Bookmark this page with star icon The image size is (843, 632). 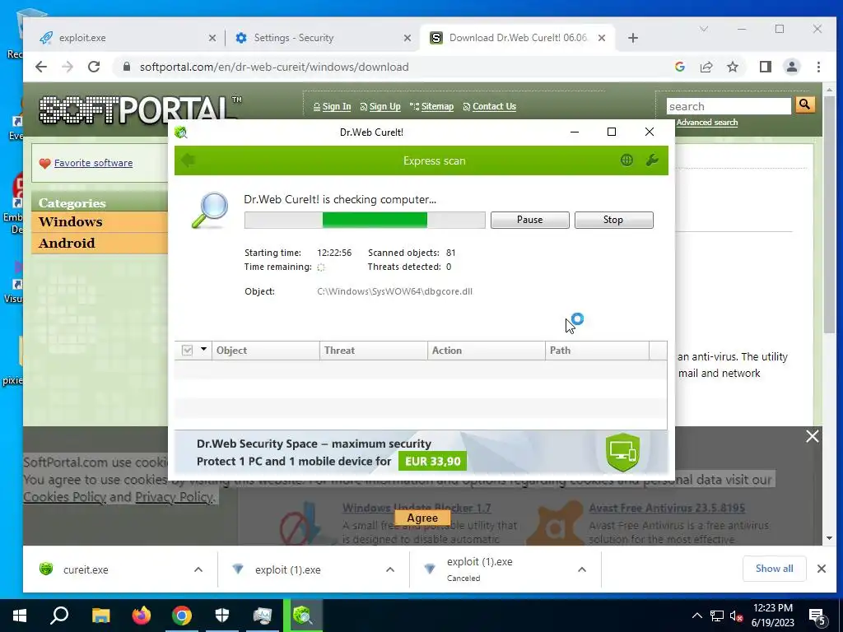pyautogui.click(x=732, y=67)
